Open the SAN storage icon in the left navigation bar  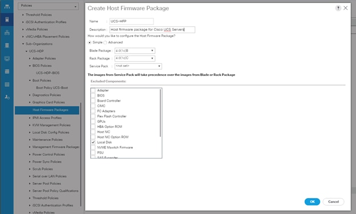[x=7, y=46]
